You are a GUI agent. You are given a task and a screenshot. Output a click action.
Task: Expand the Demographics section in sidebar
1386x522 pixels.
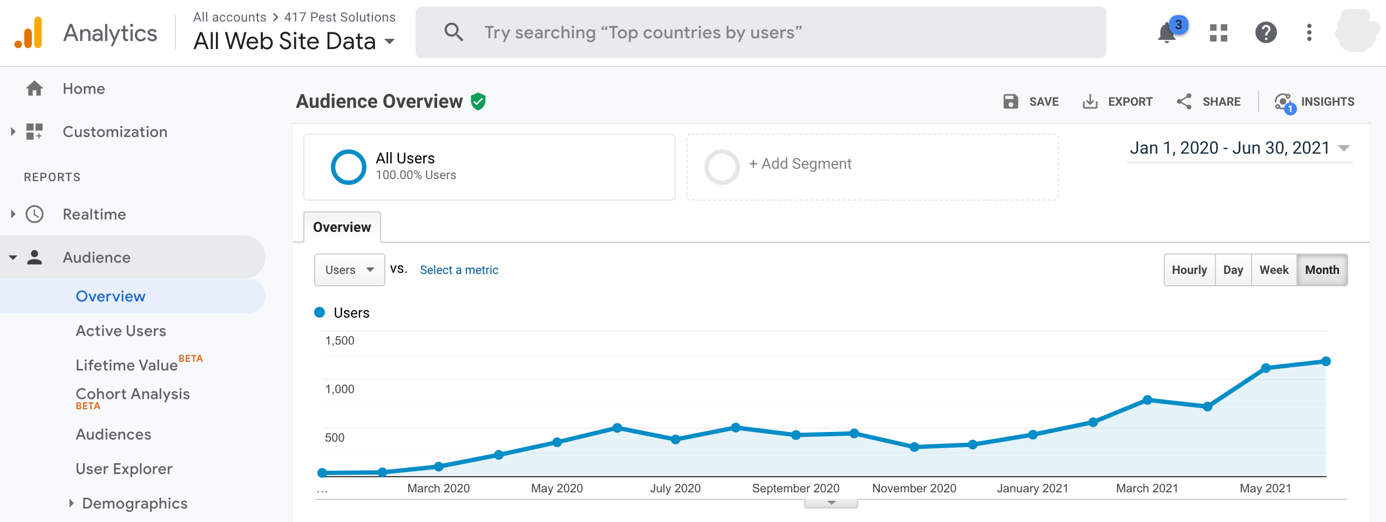(134, 503)
